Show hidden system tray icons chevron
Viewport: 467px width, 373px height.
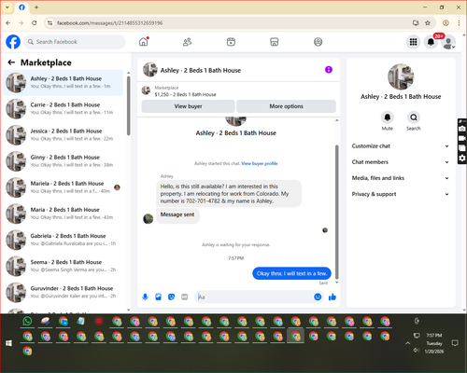[x=407, y=343]
